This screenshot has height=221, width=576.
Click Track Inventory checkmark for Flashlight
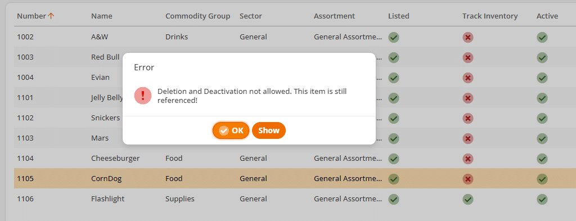467,199
